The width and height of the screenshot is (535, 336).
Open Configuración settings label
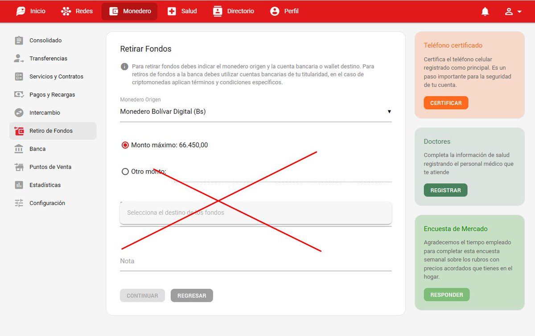[47, 203]
